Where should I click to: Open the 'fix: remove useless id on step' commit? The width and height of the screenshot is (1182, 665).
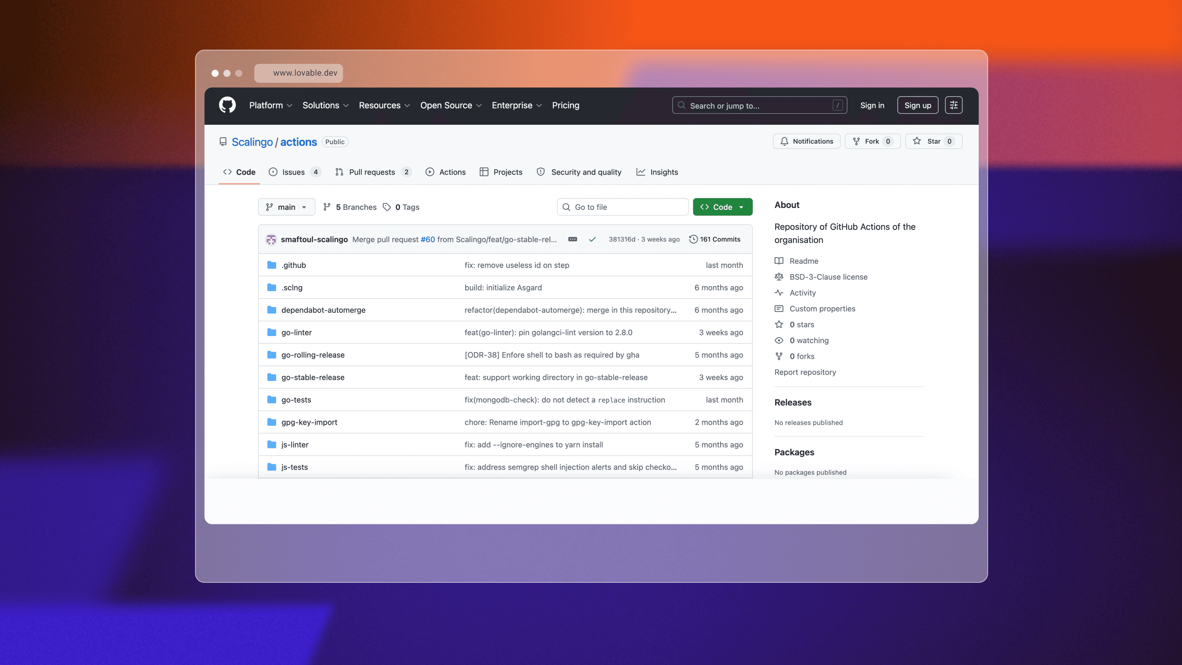517,265
